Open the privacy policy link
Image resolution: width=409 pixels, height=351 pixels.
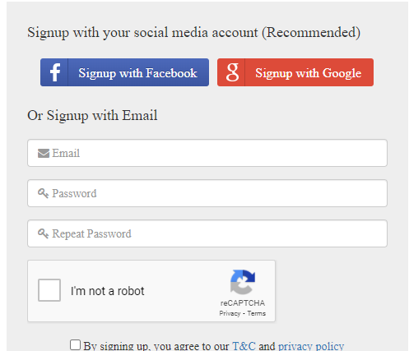311,346
